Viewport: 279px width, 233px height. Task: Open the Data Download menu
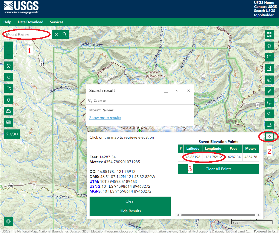31,22
